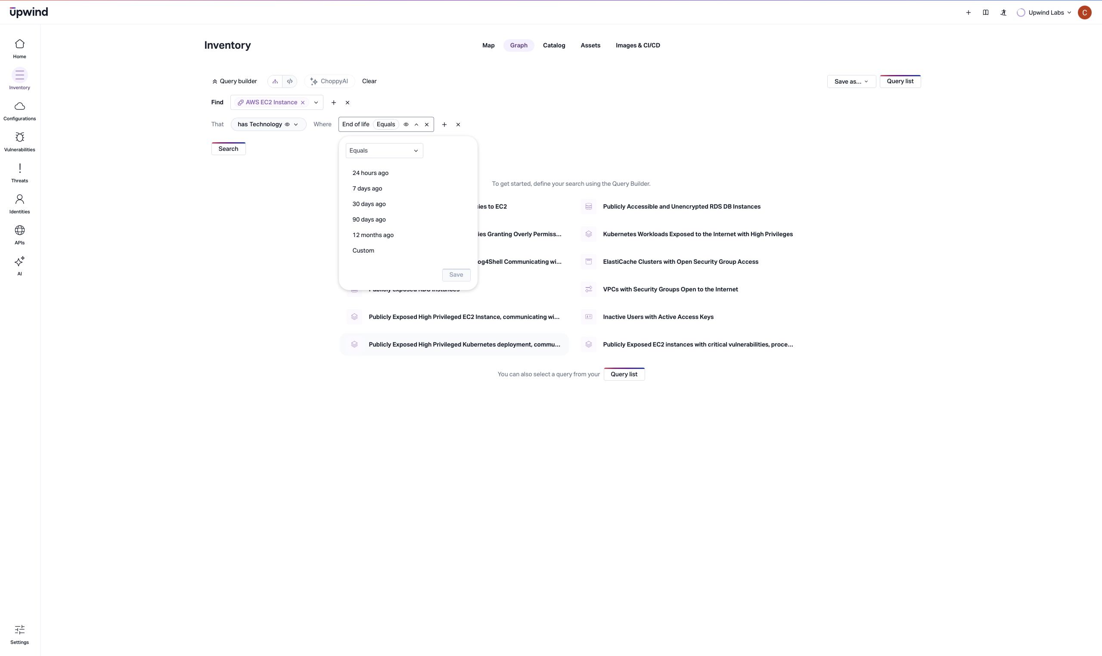This screenshot has height=656, width=1102.
Task: Open the Equals operator dropdown
Action: click(384, 151)
